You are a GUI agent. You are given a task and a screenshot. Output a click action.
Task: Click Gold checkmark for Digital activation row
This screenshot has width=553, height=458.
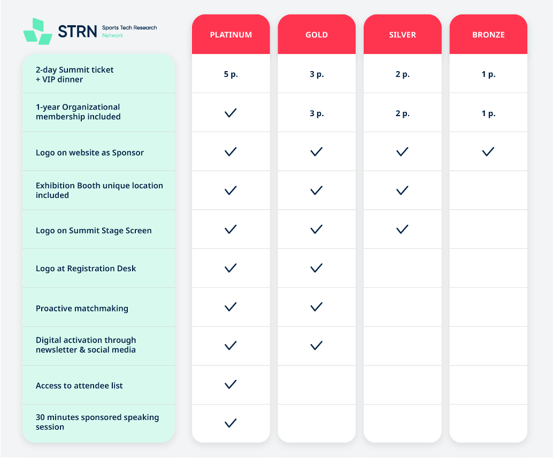tap(317, 346)
